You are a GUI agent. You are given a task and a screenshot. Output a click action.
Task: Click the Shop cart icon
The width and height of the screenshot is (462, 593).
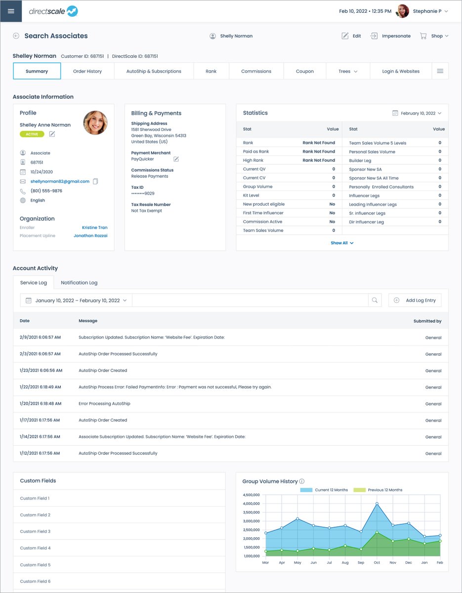[423, 36]
